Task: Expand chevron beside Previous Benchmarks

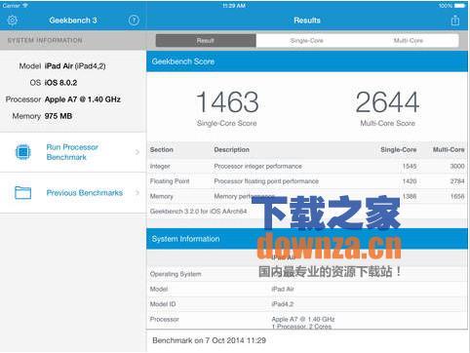Action: (137, 193)
